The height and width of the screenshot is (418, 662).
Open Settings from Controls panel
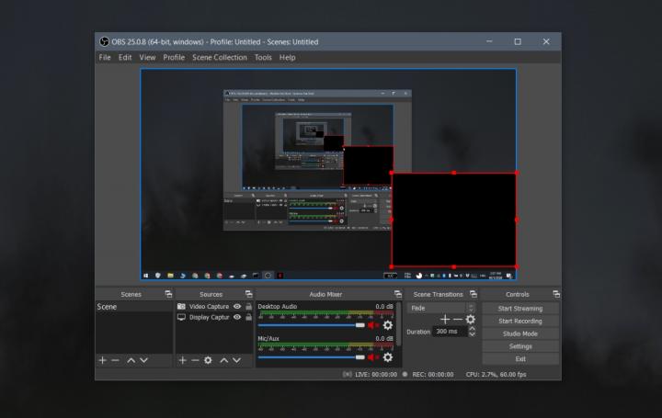[520, 346]
